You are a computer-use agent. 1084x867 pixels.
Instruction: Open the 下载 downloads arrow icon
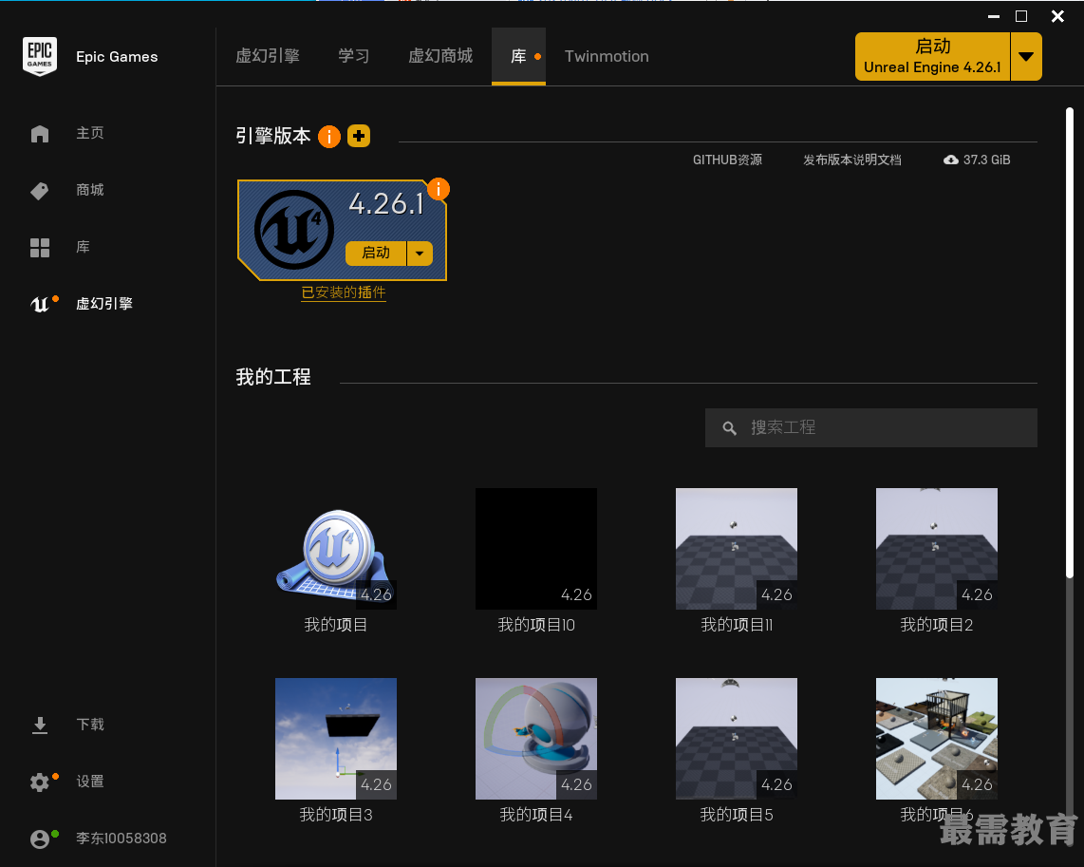[40, 725]
